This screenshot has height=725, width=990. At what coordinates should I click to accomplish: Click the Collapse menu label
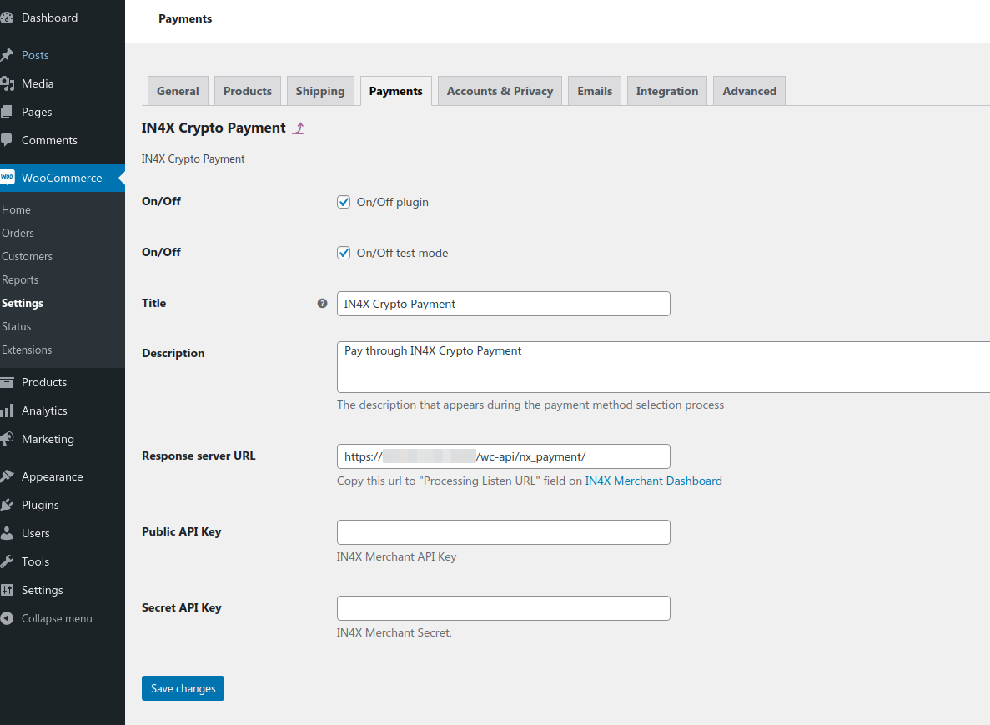point(57,618)
